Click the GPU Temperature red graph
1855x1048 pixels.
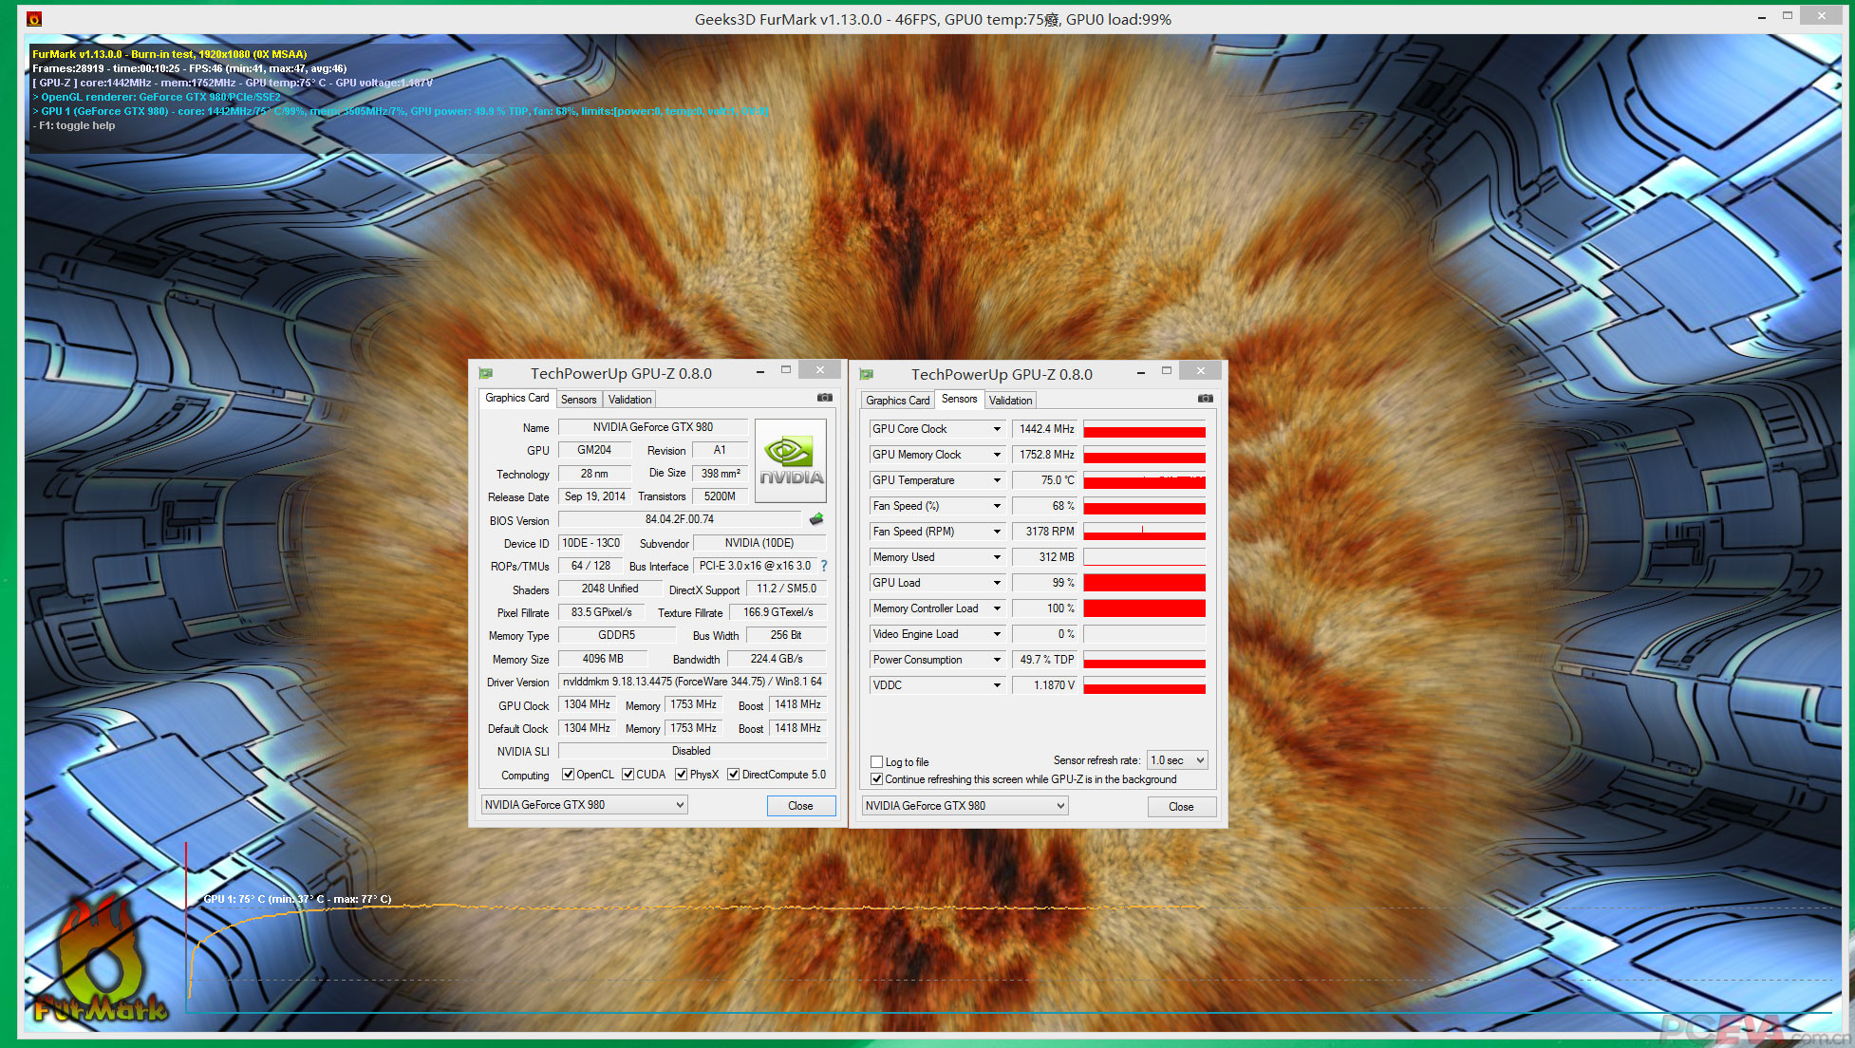coord(1145,480)
